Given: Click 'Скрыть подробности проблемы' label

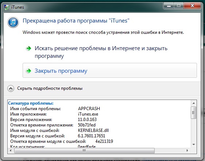Looking at the screenshot, I should [x=50, y=88].
